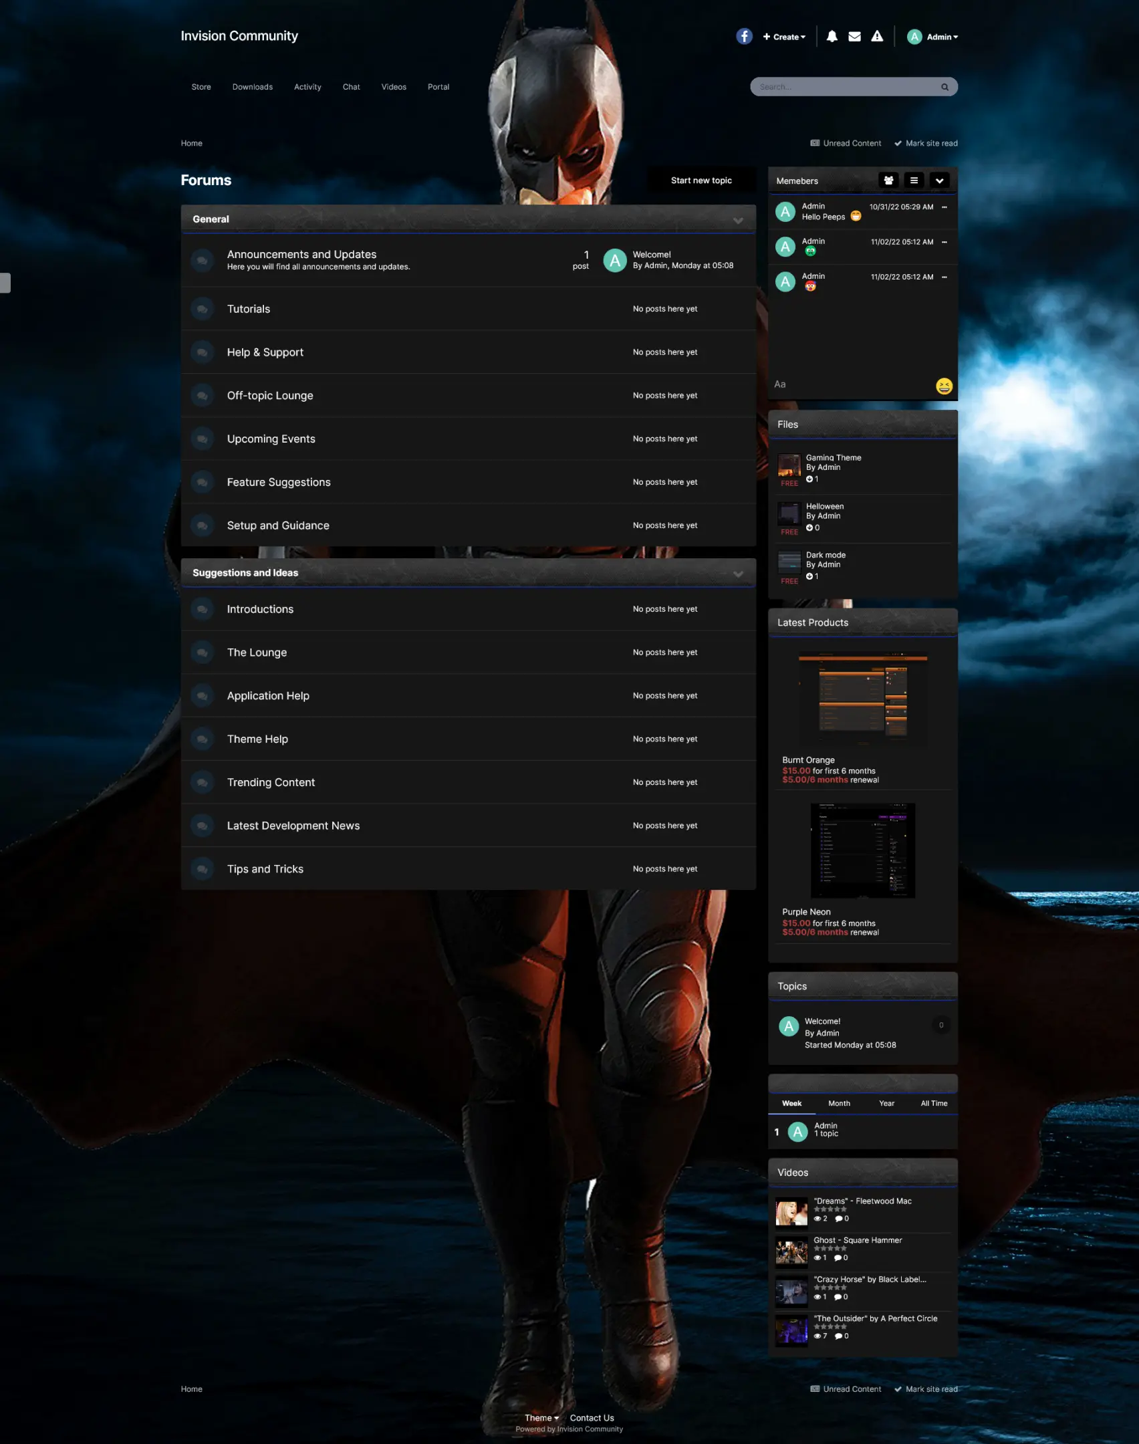Open the notifications bell
The image size is (1139, 1444).
coord(832,37)
